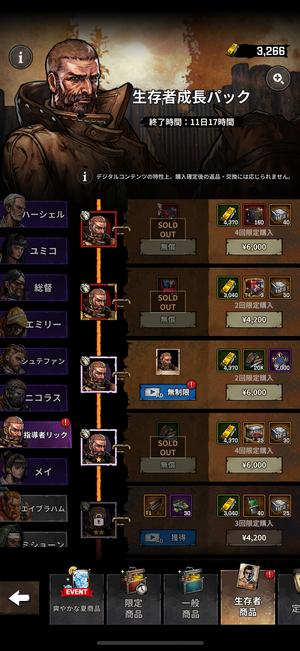Watch ad via 無制限 button
The image size is (300, 651).
(x=168, y=392)
